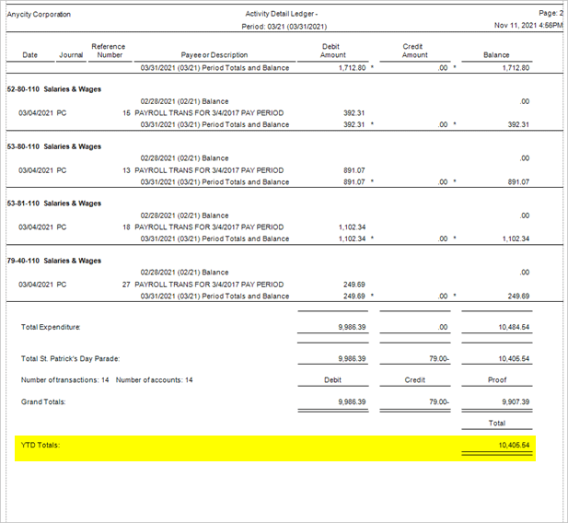568x523 pixels.
Task: Click the Journal column header
Action: coord(71,54)
